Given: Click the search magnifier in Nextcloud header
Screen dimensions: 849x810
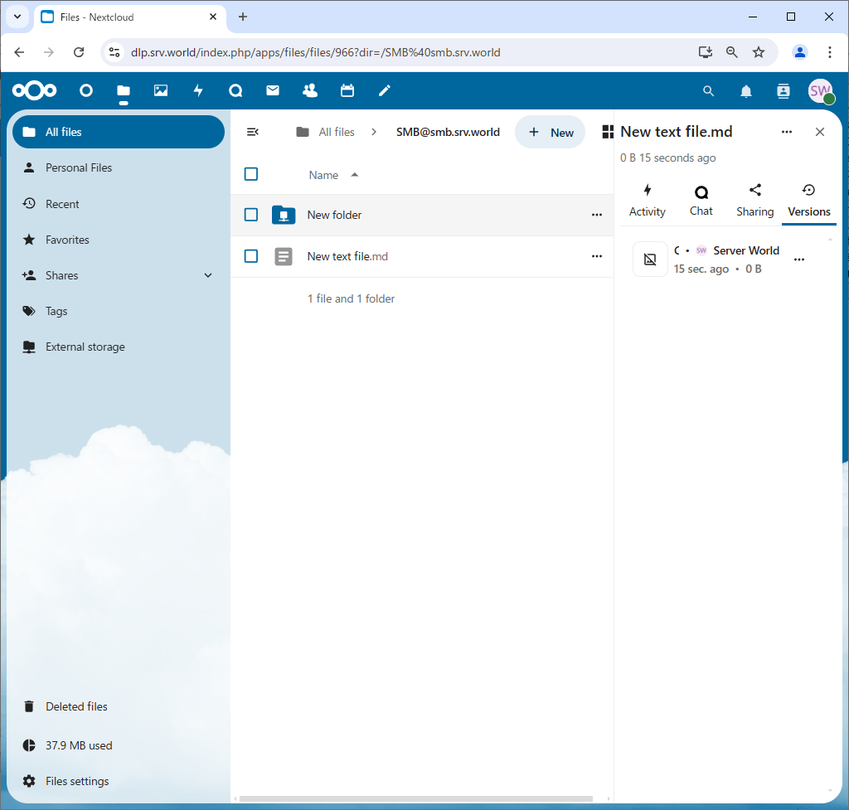Looking at the screenshot, I should coord(708,91).
